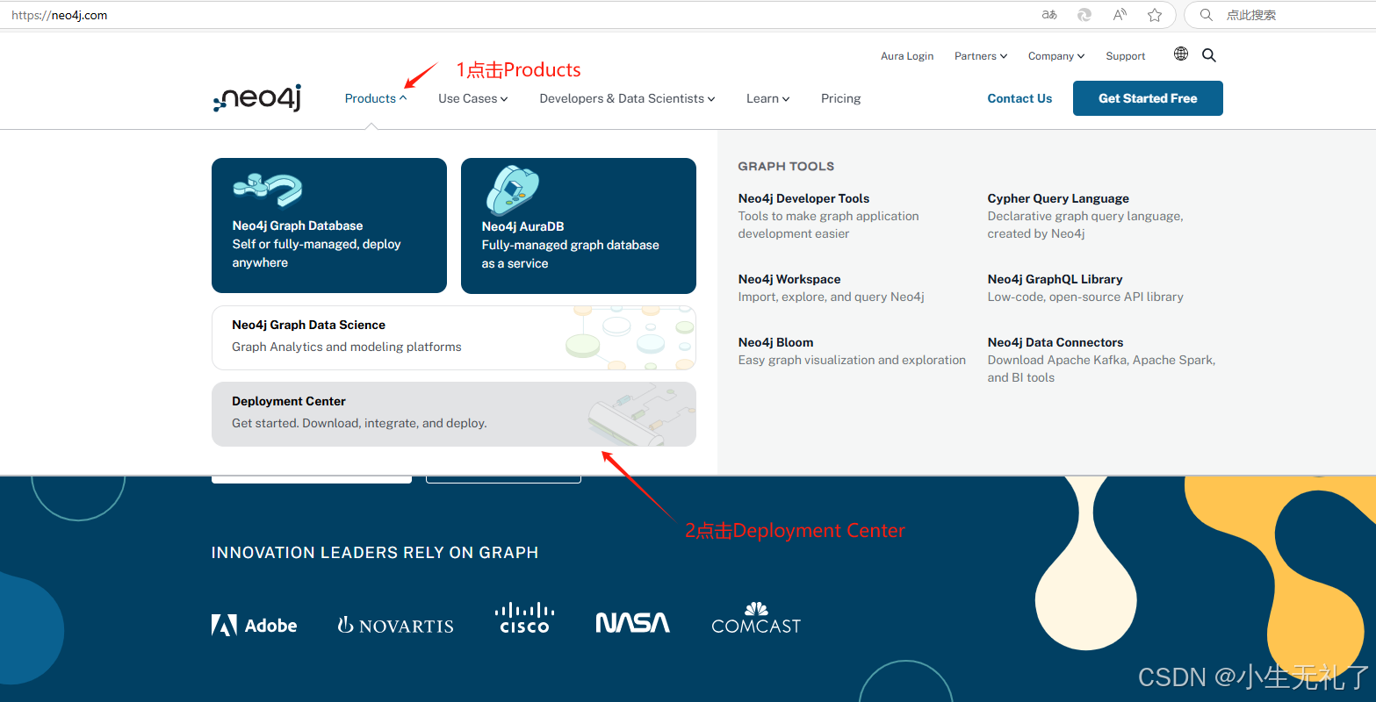Click the GRAPH TOOLS heading
Screen dimensions: 1376x702
pyautogui.click(x=786, y=166)
